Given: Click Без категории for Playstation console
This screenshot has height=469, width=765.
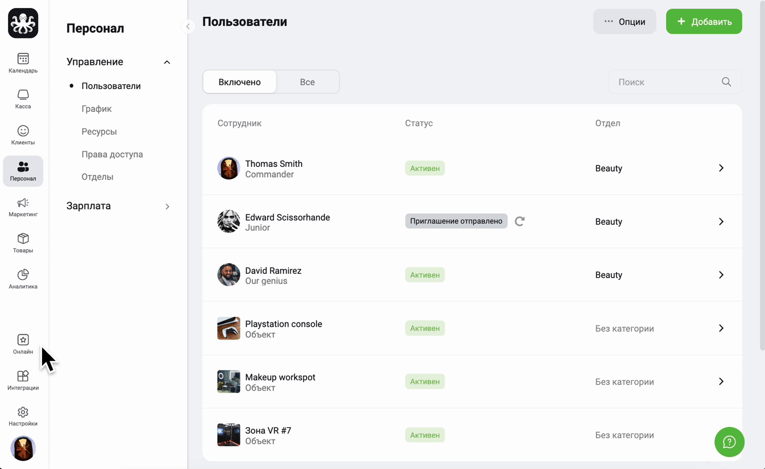Looking at the screenshot, I should pyautogui.click(x=625, y=328).
